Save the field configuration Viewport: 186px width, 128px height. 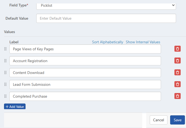pyautogui.click(x=177, y=120)
